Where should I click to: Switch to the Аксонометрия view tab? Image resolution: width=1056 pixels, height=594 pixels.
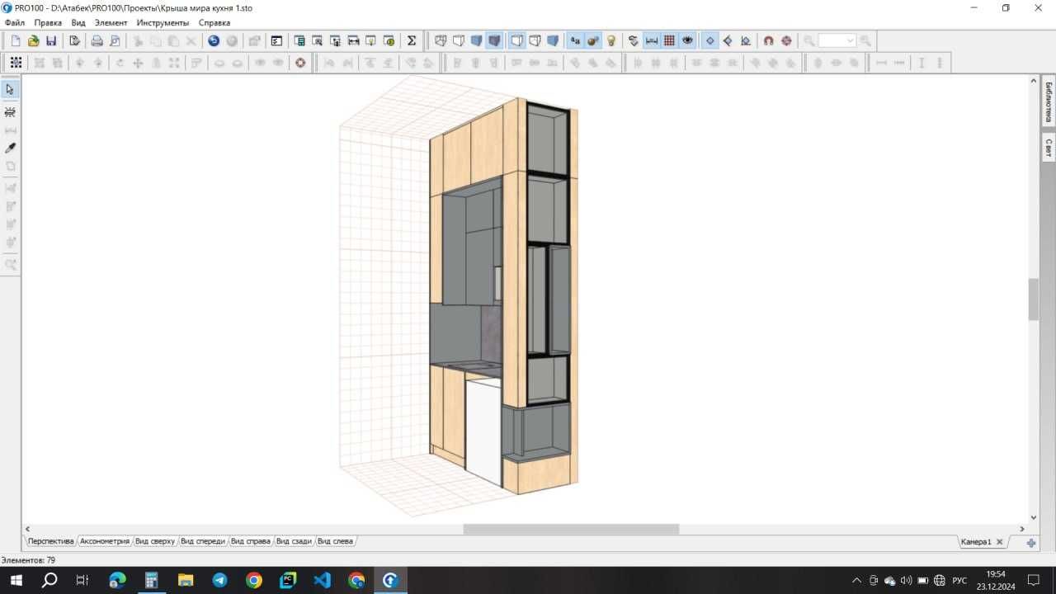click(105, 541)
